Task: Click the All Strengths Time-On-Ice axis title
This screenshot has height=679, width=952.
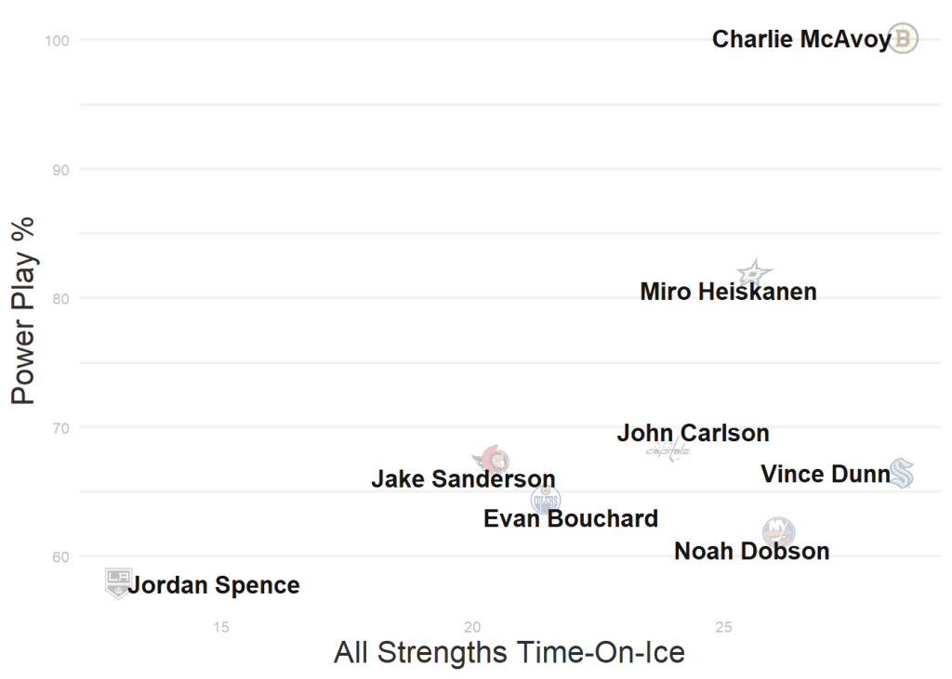Action: click(509, 653)
